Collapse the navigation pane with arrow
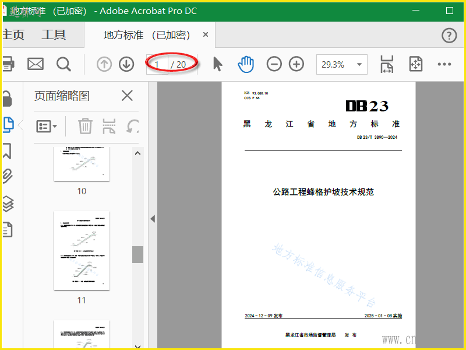The image size is (466, 350). point(153,219)
